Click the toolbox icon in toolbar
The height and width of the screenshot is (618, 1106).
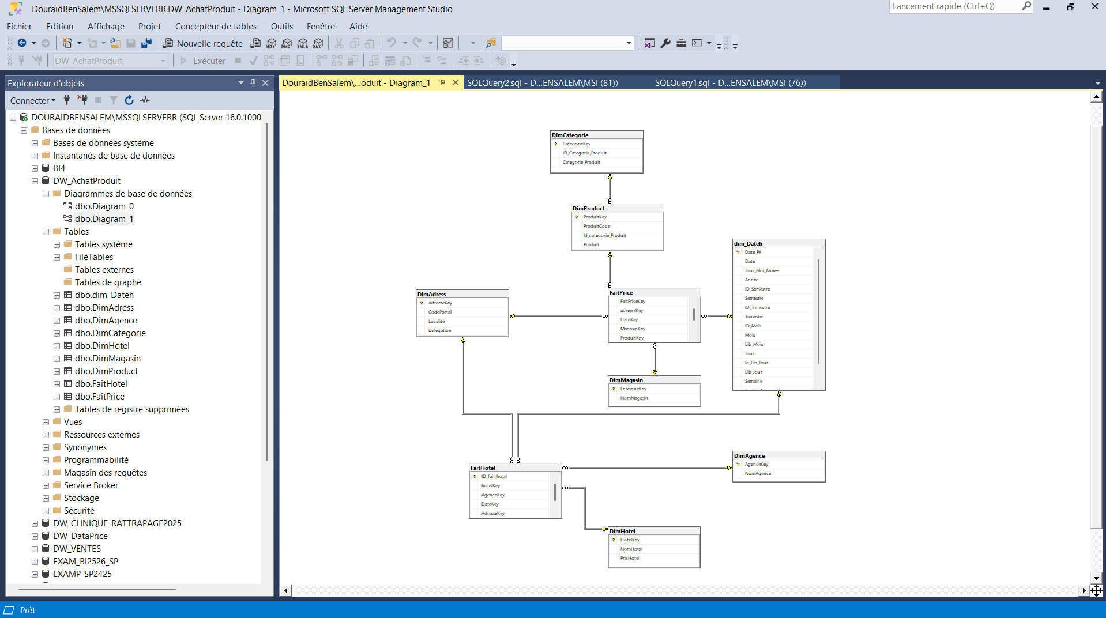pos(681,43)
